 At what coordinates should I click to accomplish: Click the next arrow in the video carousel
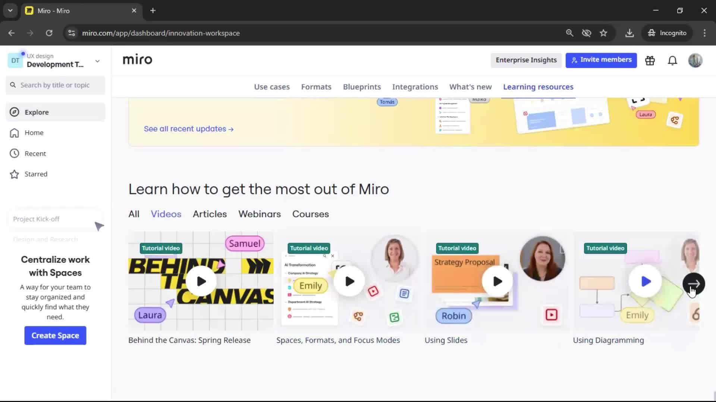tap(694, 284)
